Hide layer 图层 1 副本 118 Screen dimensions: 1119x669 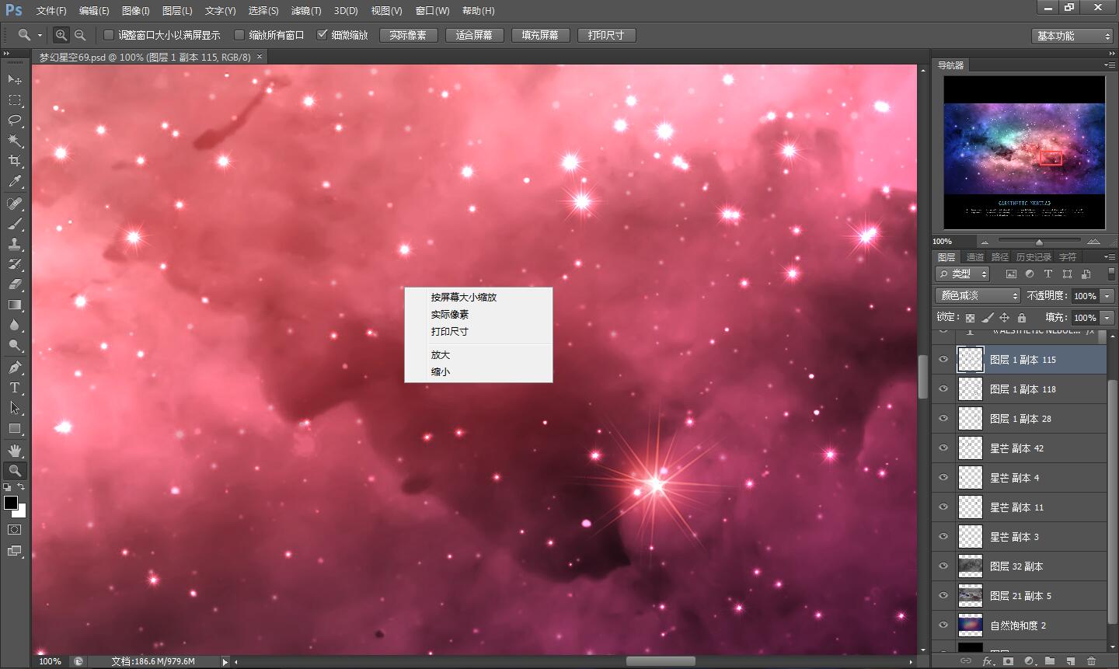[943, 389]
